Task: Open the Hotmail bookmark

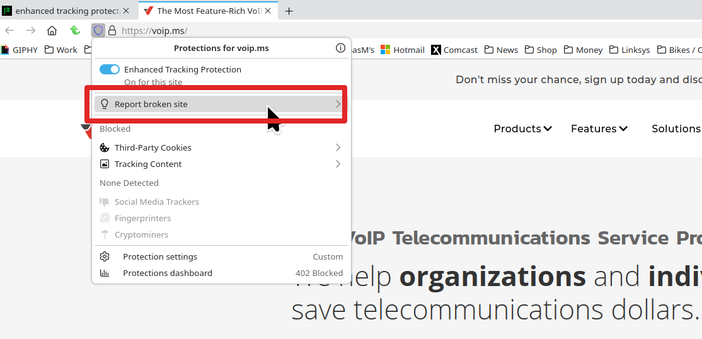Action: tap(403, 50)
